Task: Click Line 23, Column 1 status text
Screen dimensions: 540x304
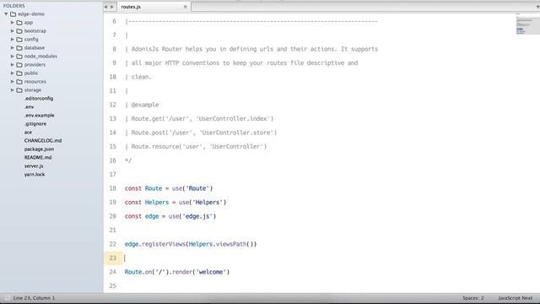Action: (34, 298)
